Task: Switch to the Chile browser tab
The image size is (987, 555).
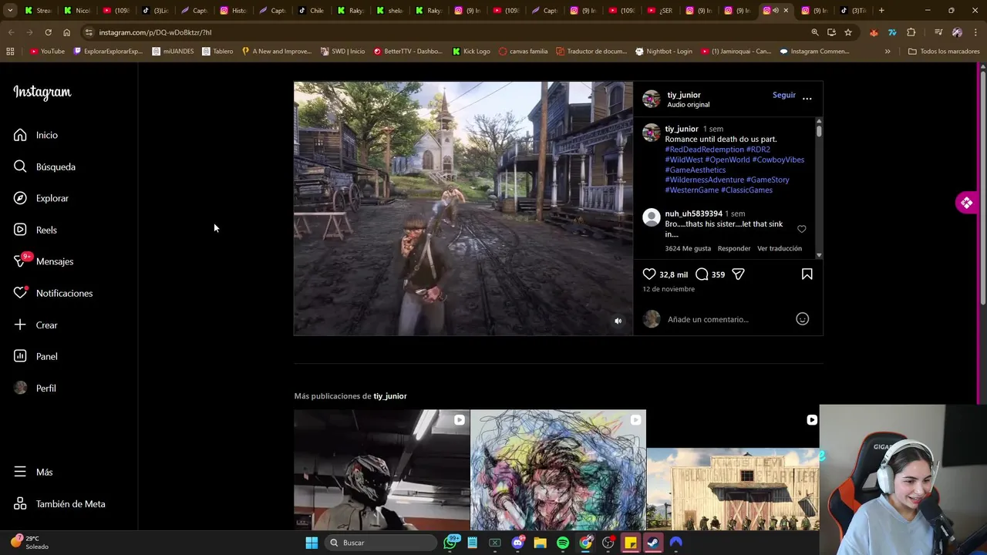Action: pyautogui.click(x=312, y=10)
